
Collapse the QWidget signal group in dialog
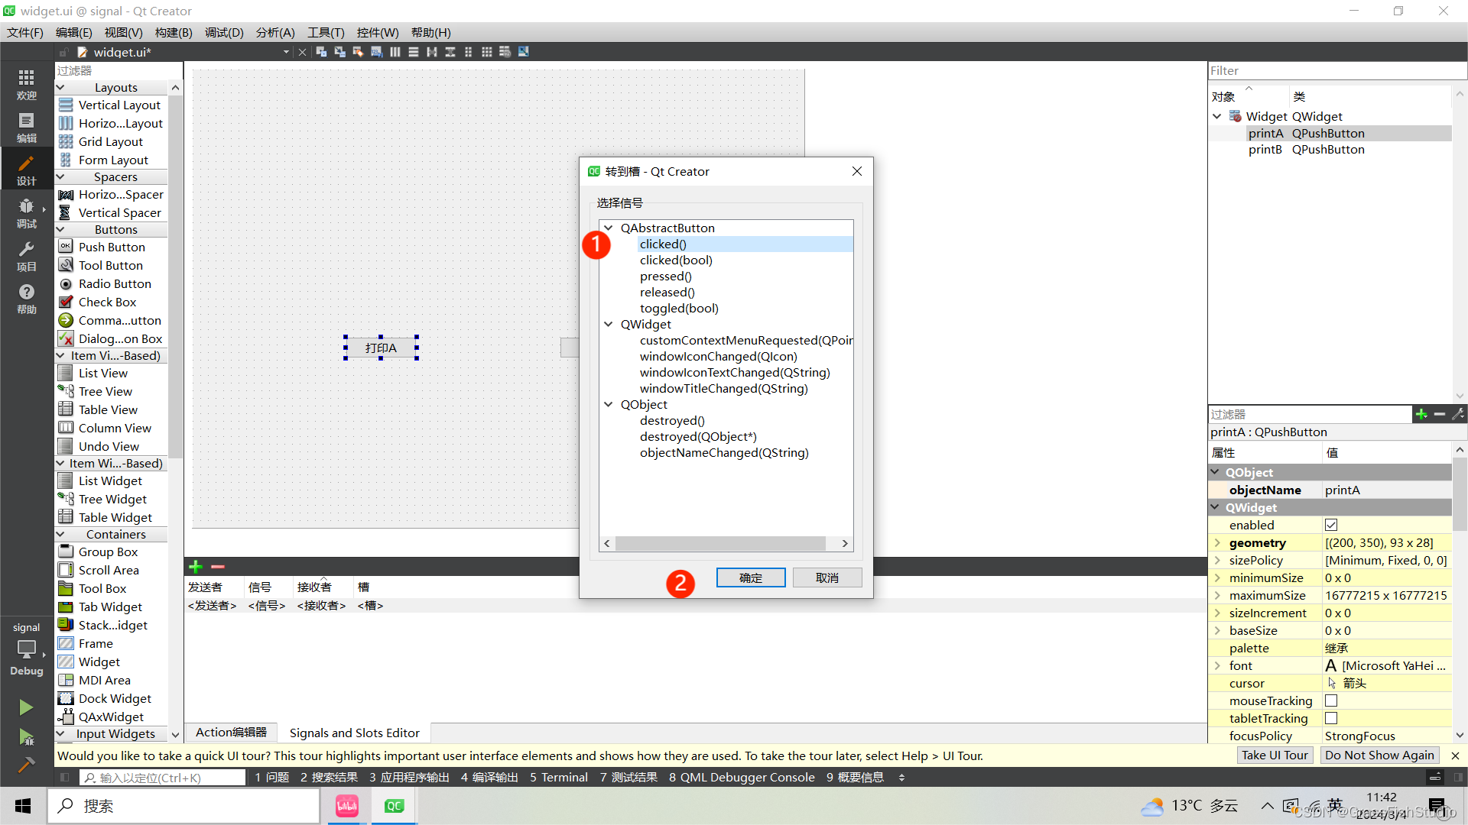point(609,324)
